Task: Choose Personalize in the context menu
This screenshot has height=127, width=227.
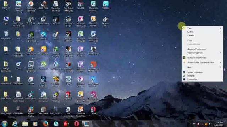Action: pos(203,79)
